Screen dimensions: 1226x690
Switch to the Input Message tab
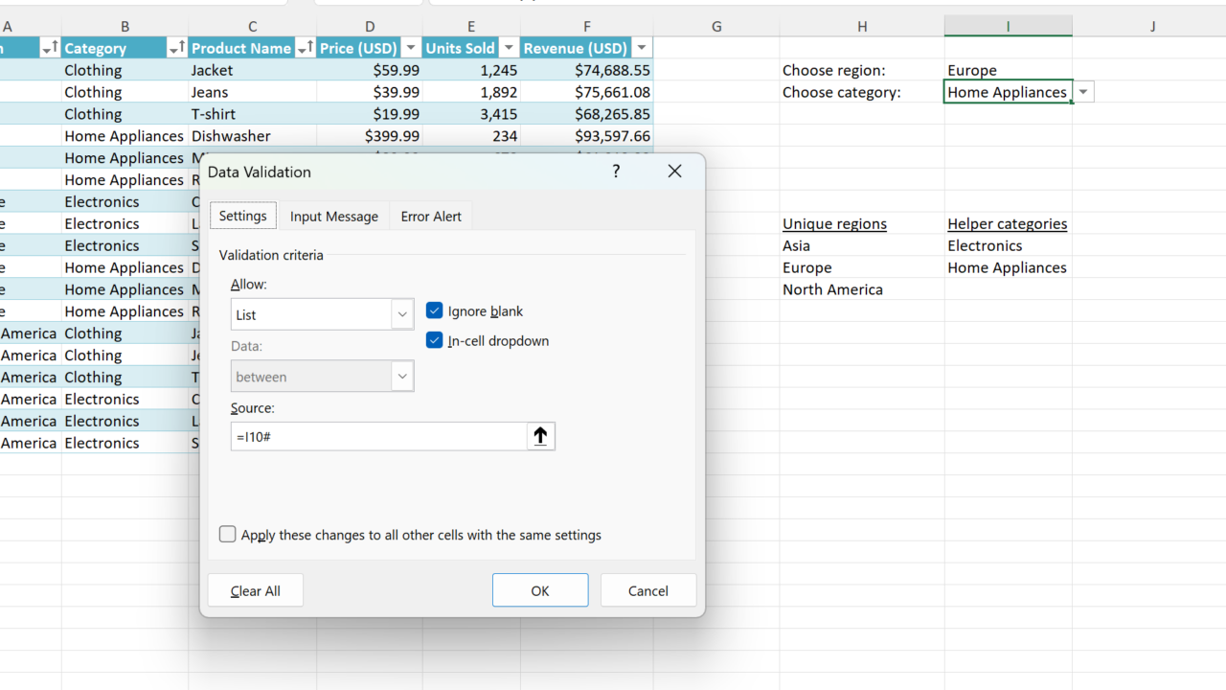click(333, 217)
